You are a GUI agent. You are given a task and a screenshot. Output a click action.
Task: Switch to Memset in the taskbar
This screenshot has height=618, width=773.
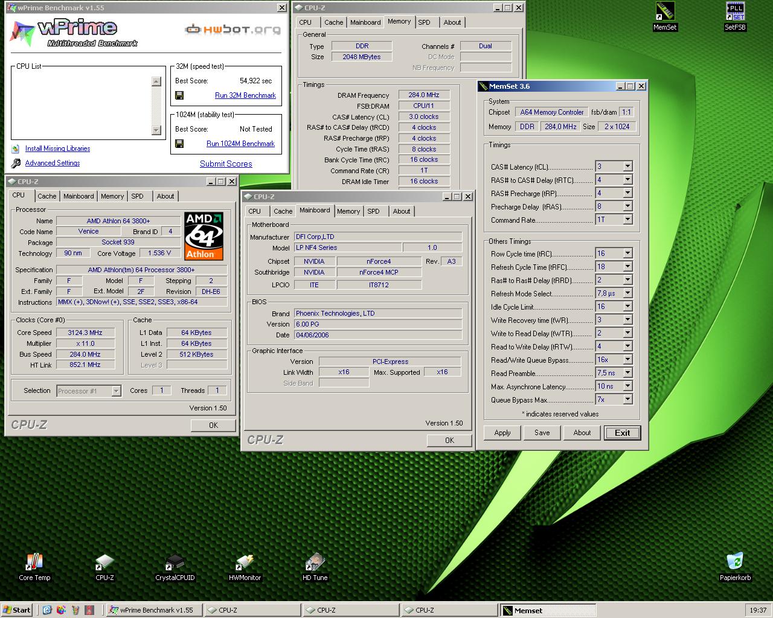point(548,610)
